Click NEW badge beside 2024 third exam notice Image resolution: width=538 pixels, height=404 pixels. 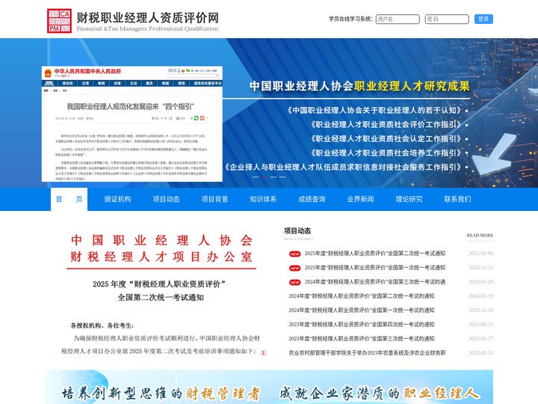click(294, 282)
